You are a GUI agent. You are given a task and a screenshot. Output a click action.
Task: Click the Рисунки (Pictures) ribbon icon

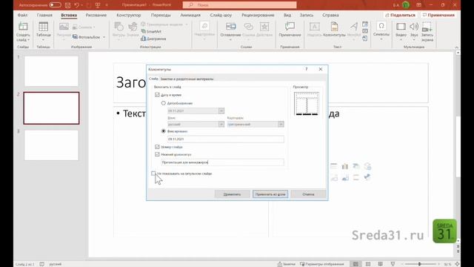click(64, 27)
